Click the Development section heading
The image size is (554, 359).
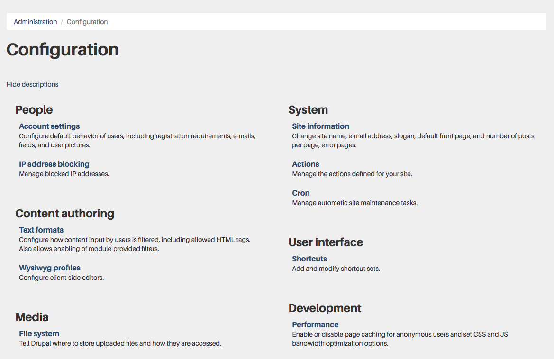[325, 308]
